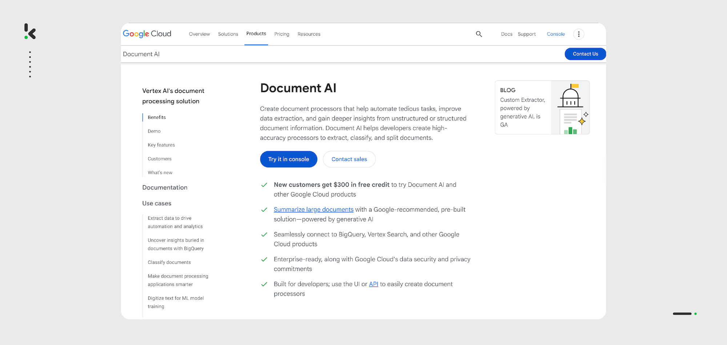Open the Resources menu

(309, 34)
